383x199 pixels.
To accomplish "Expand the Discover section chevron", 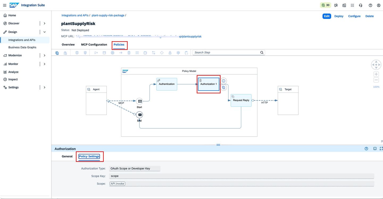I will coord(44,23).
